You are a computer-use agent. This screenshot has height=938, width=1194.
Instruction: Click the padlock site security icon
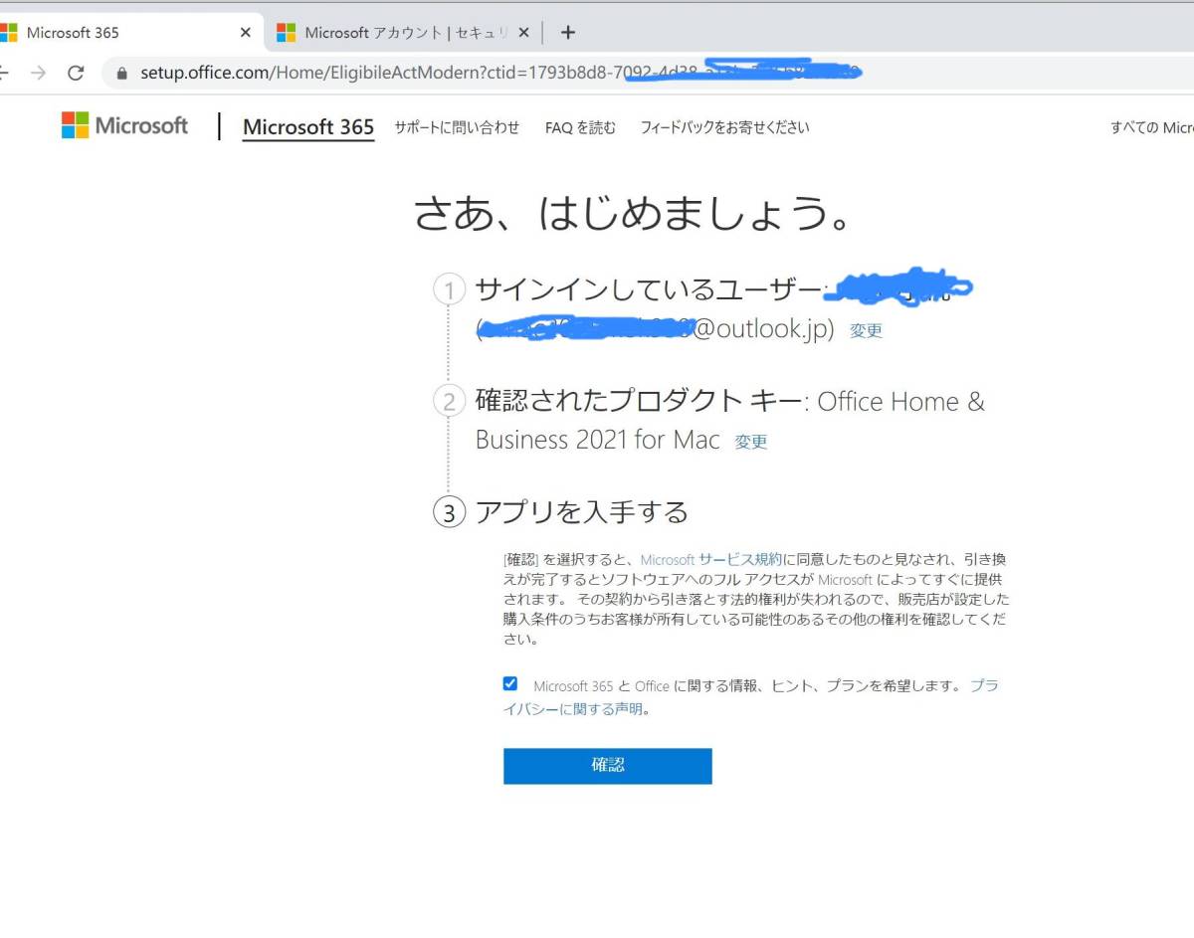[x=123, y=73]
